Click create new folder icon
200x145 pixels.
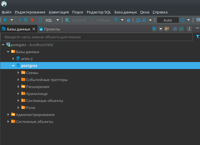[x=167, y=29]
